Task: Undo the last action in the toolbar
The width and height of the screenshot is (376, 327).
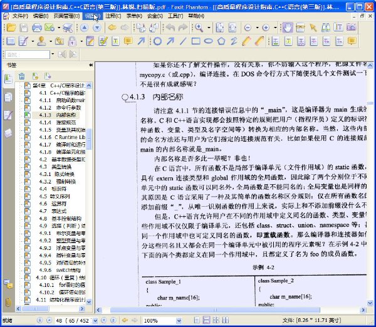Action: 170,28
